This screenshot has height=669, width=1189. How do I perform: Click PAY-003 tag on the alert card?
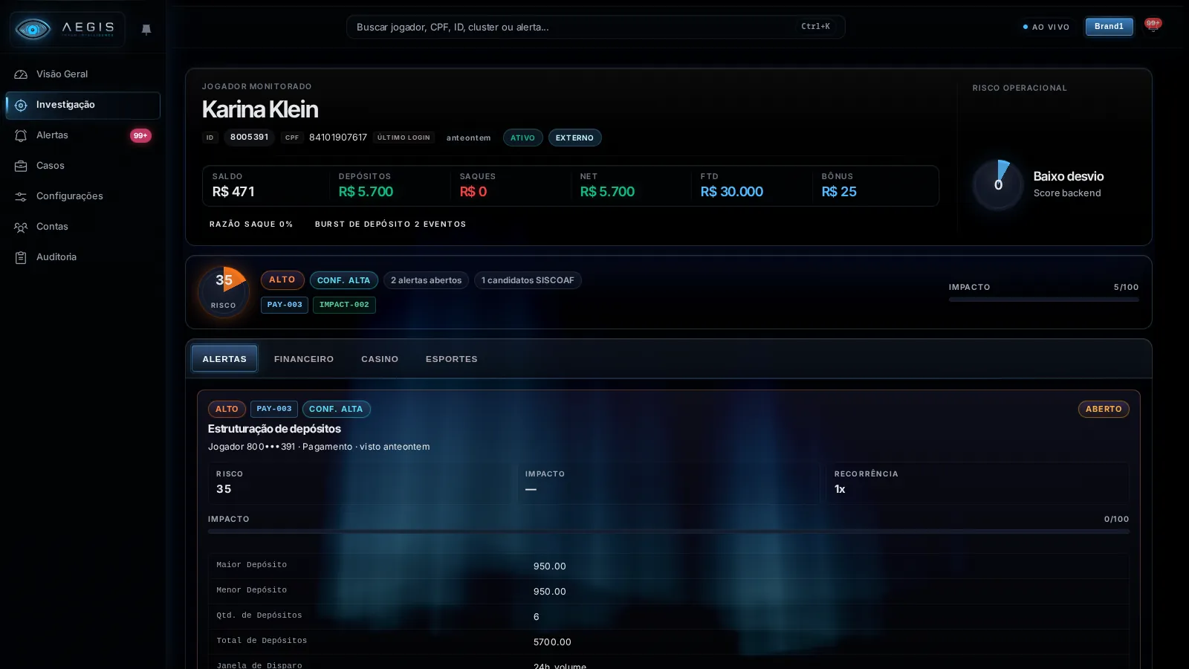[274, 409]
